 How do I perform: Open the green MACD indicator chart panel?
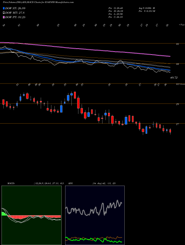(31, 215)
